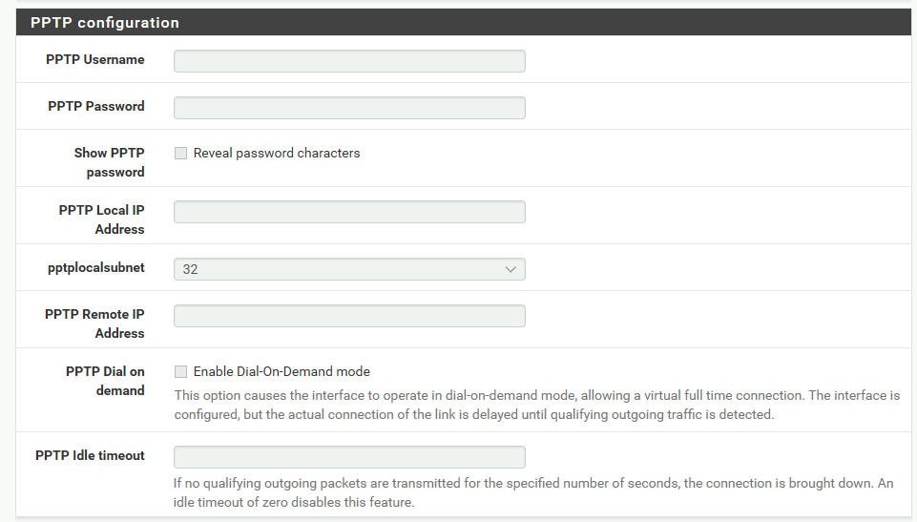Image resolution: width=917 pixels, height=522 pixels.
Task: Click the 'Show PPTP password' row label
Action: coord(109,162)
